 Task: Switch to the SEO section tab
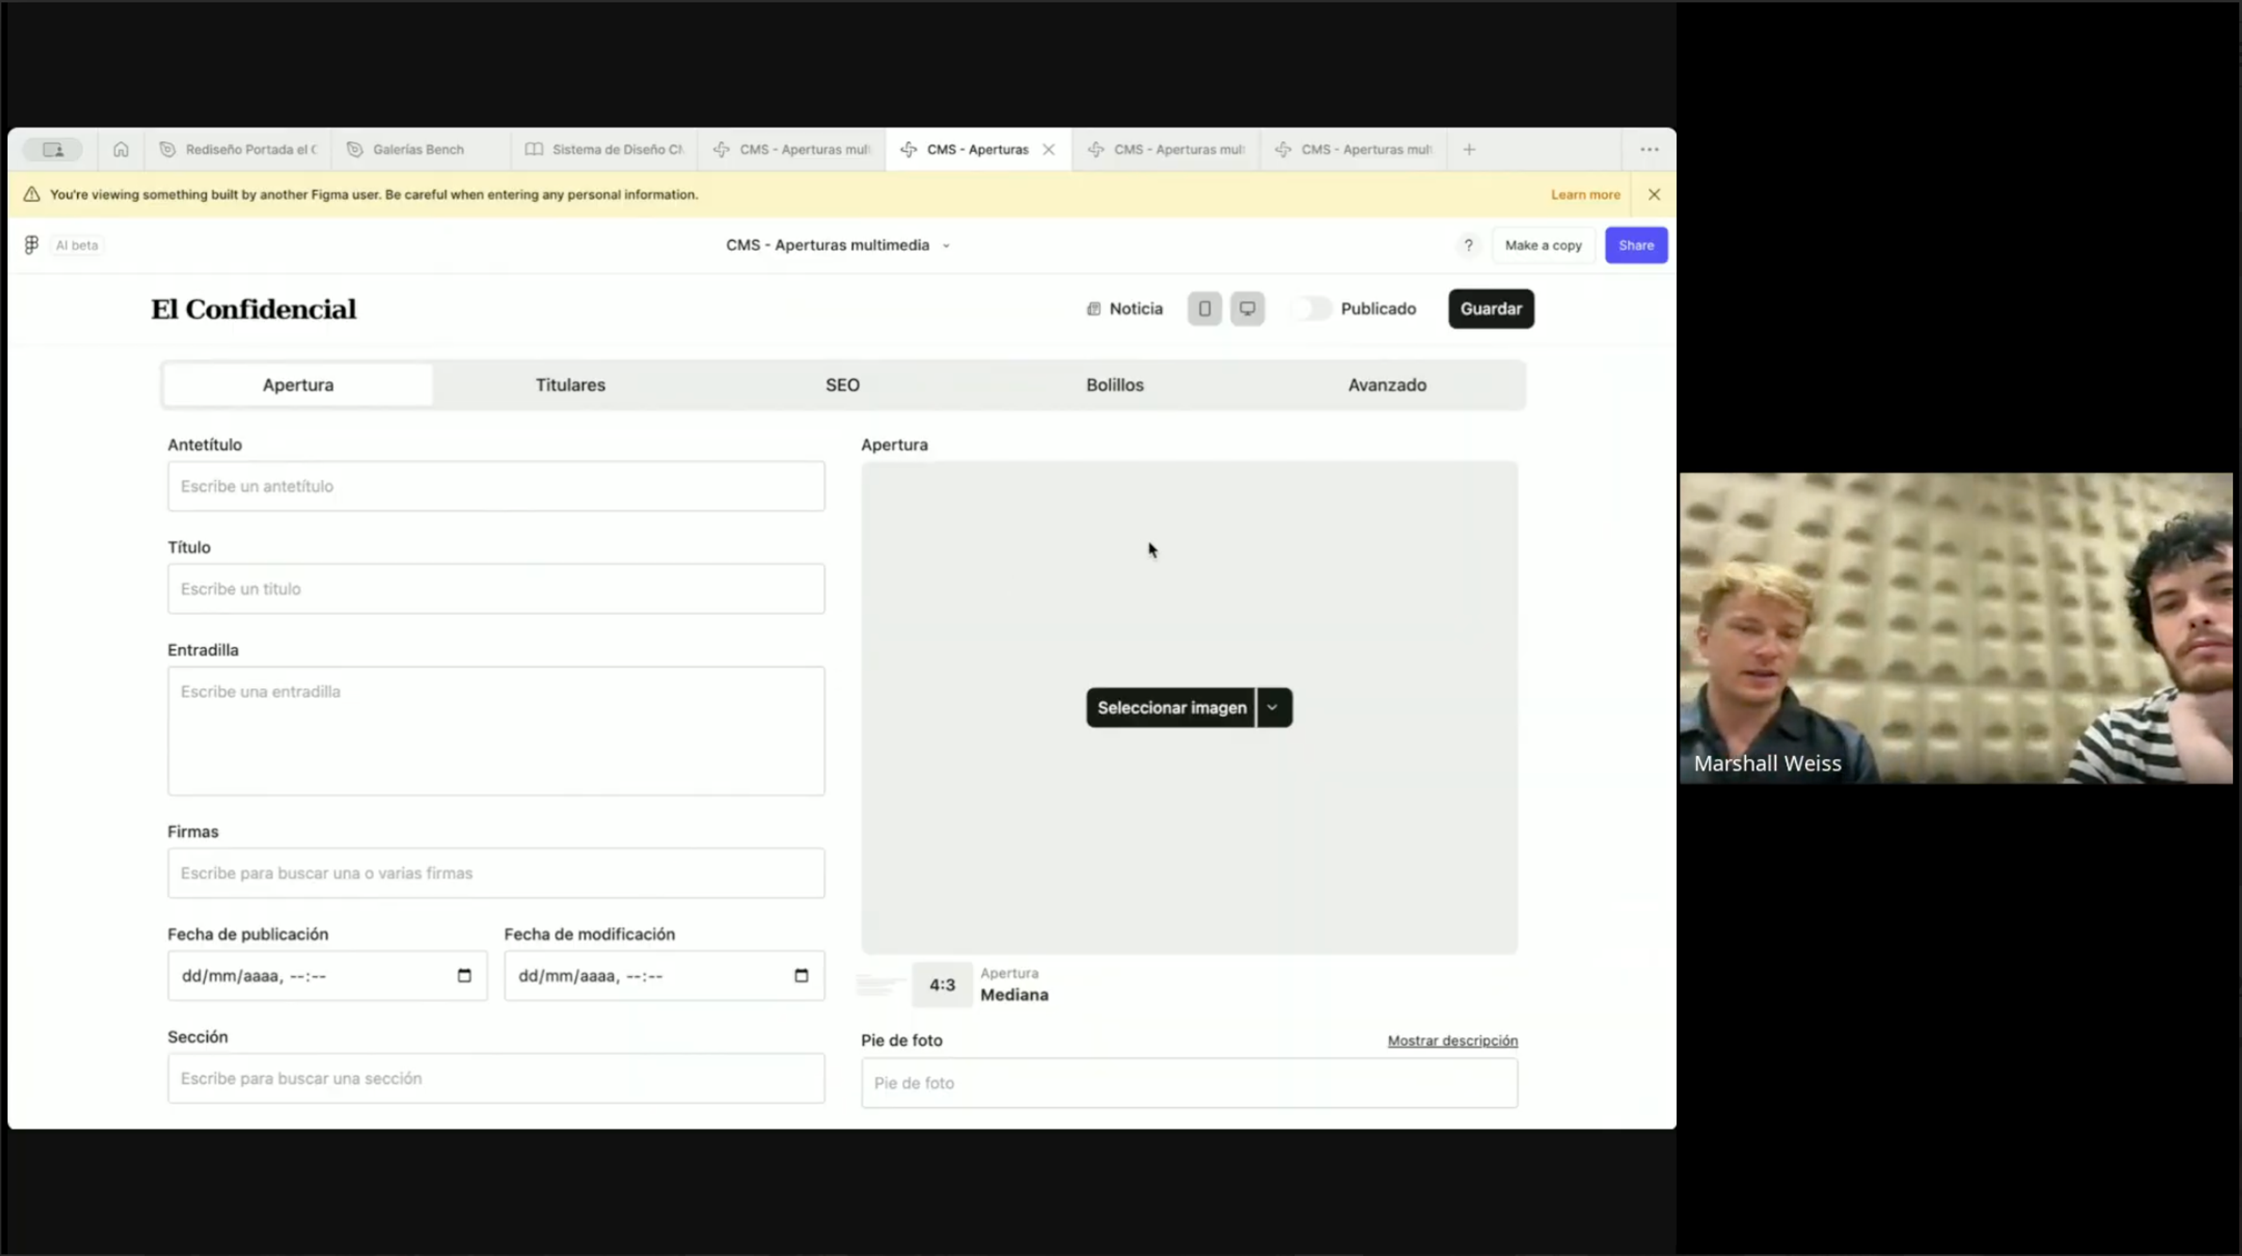[x=843, y=385]
